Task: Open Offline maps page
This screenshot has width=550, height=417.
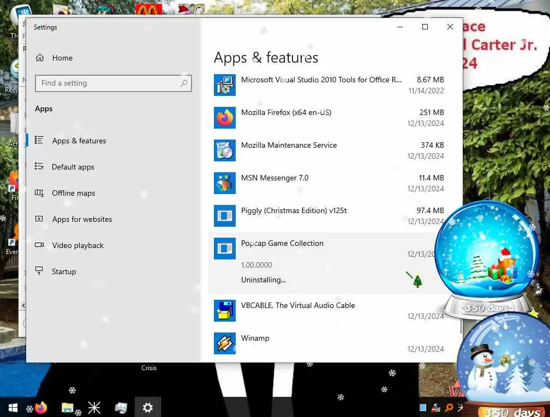Action: click(73, 193)
